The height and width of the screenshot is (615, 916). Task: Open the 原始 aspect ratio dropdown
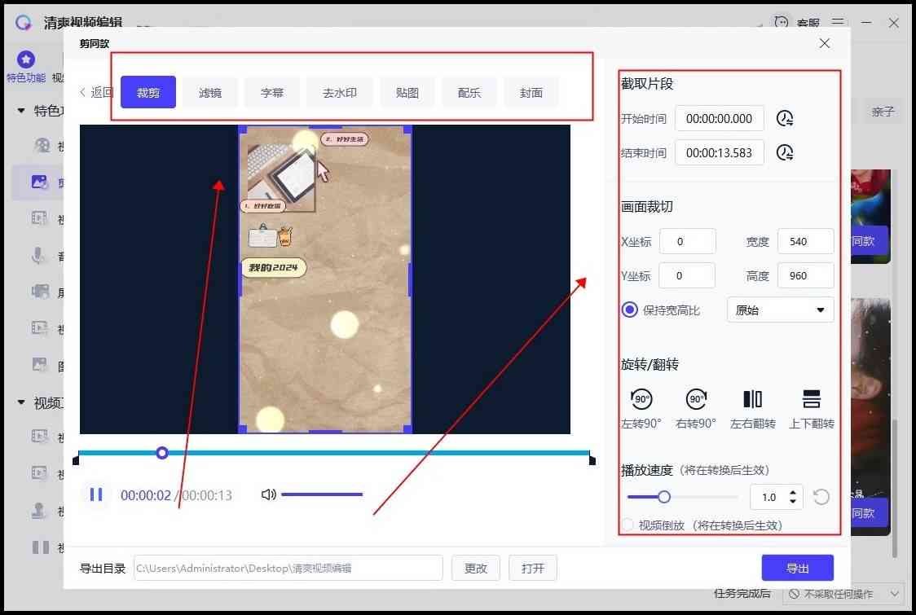(x=781, y=310)
